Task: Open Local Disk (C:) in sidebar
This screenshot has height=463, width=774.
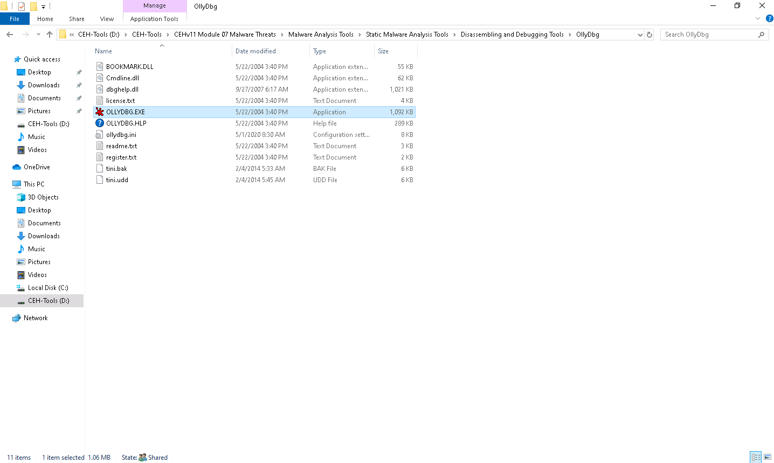Action: (x=48, y=288)
